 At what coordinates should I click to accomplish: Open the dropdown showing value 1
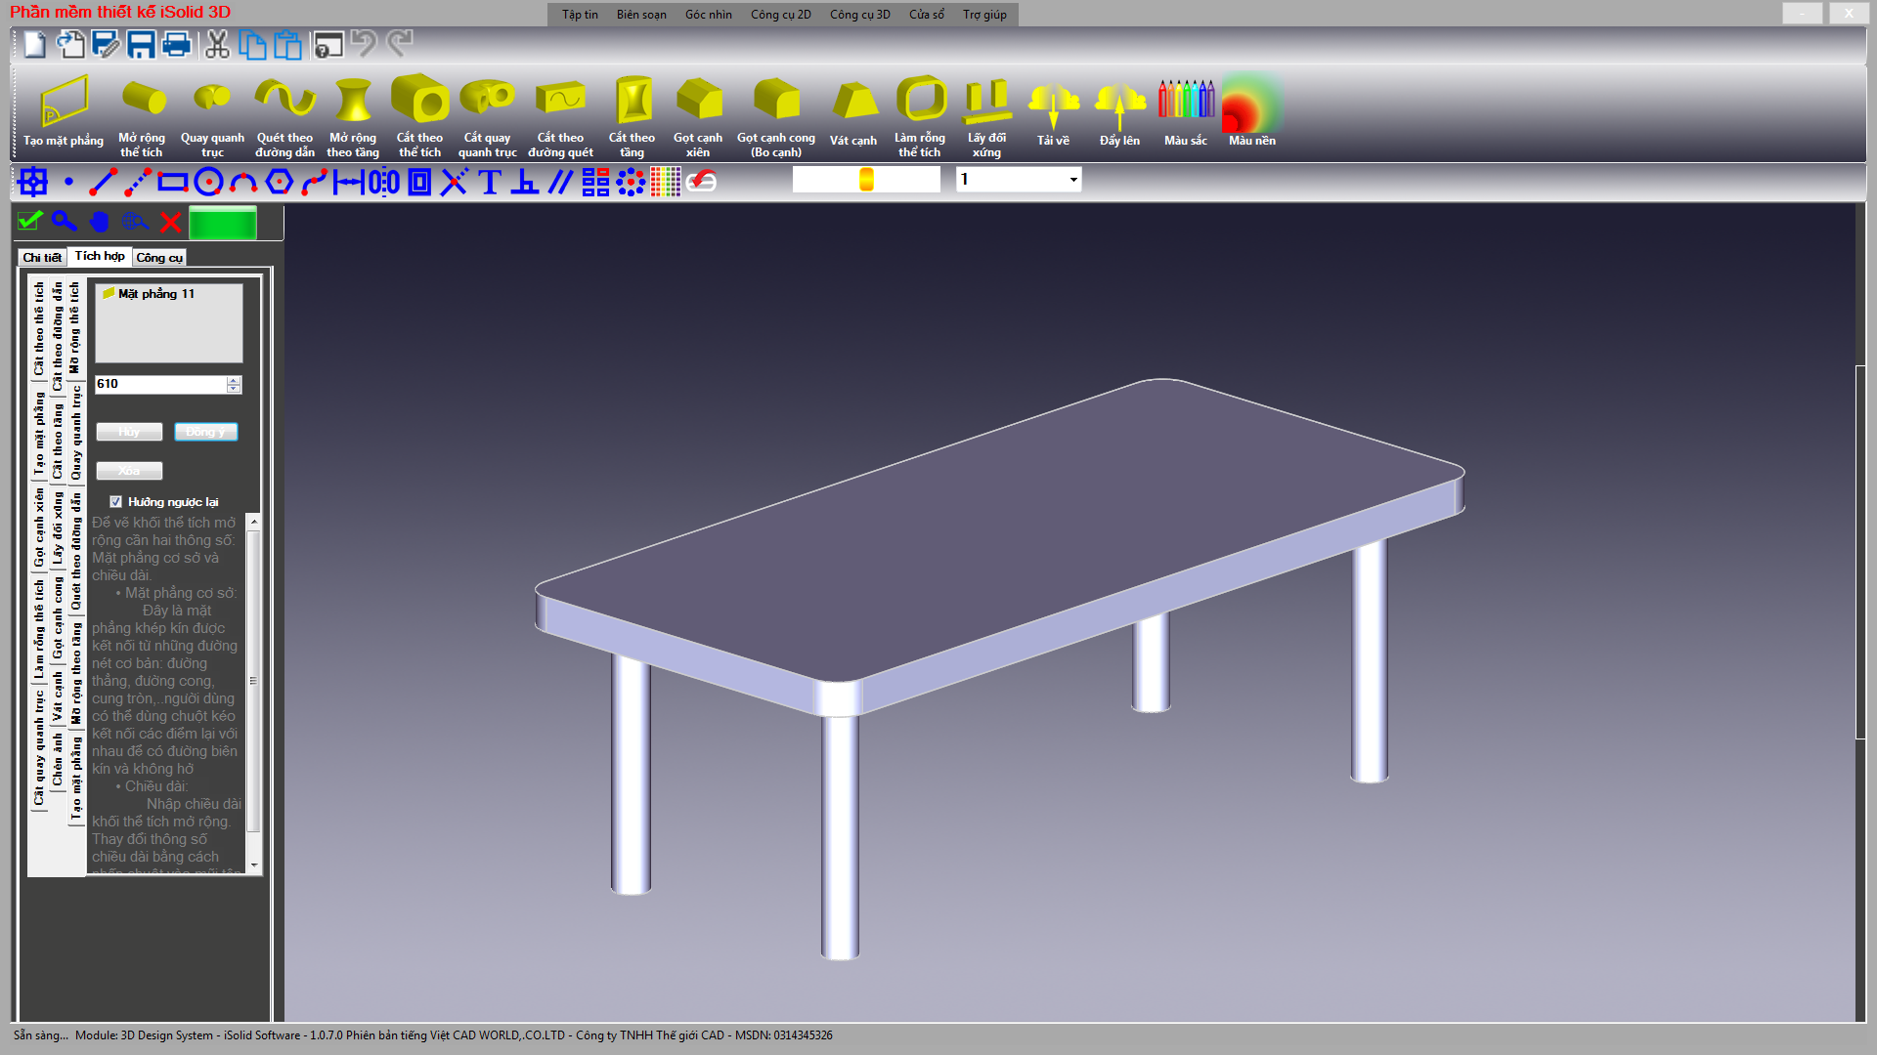[1072, 180]
